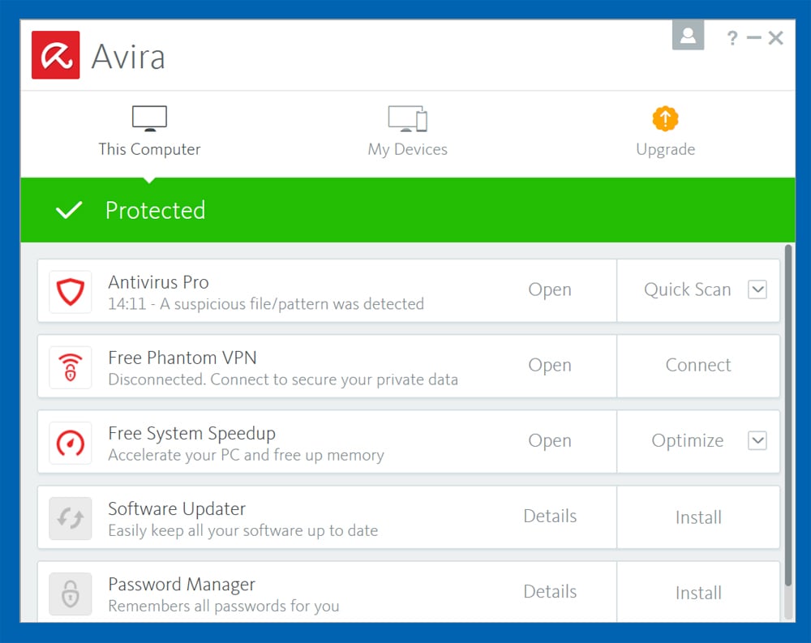
Task: Open help via the question mark icon
Action: [732, 38]
